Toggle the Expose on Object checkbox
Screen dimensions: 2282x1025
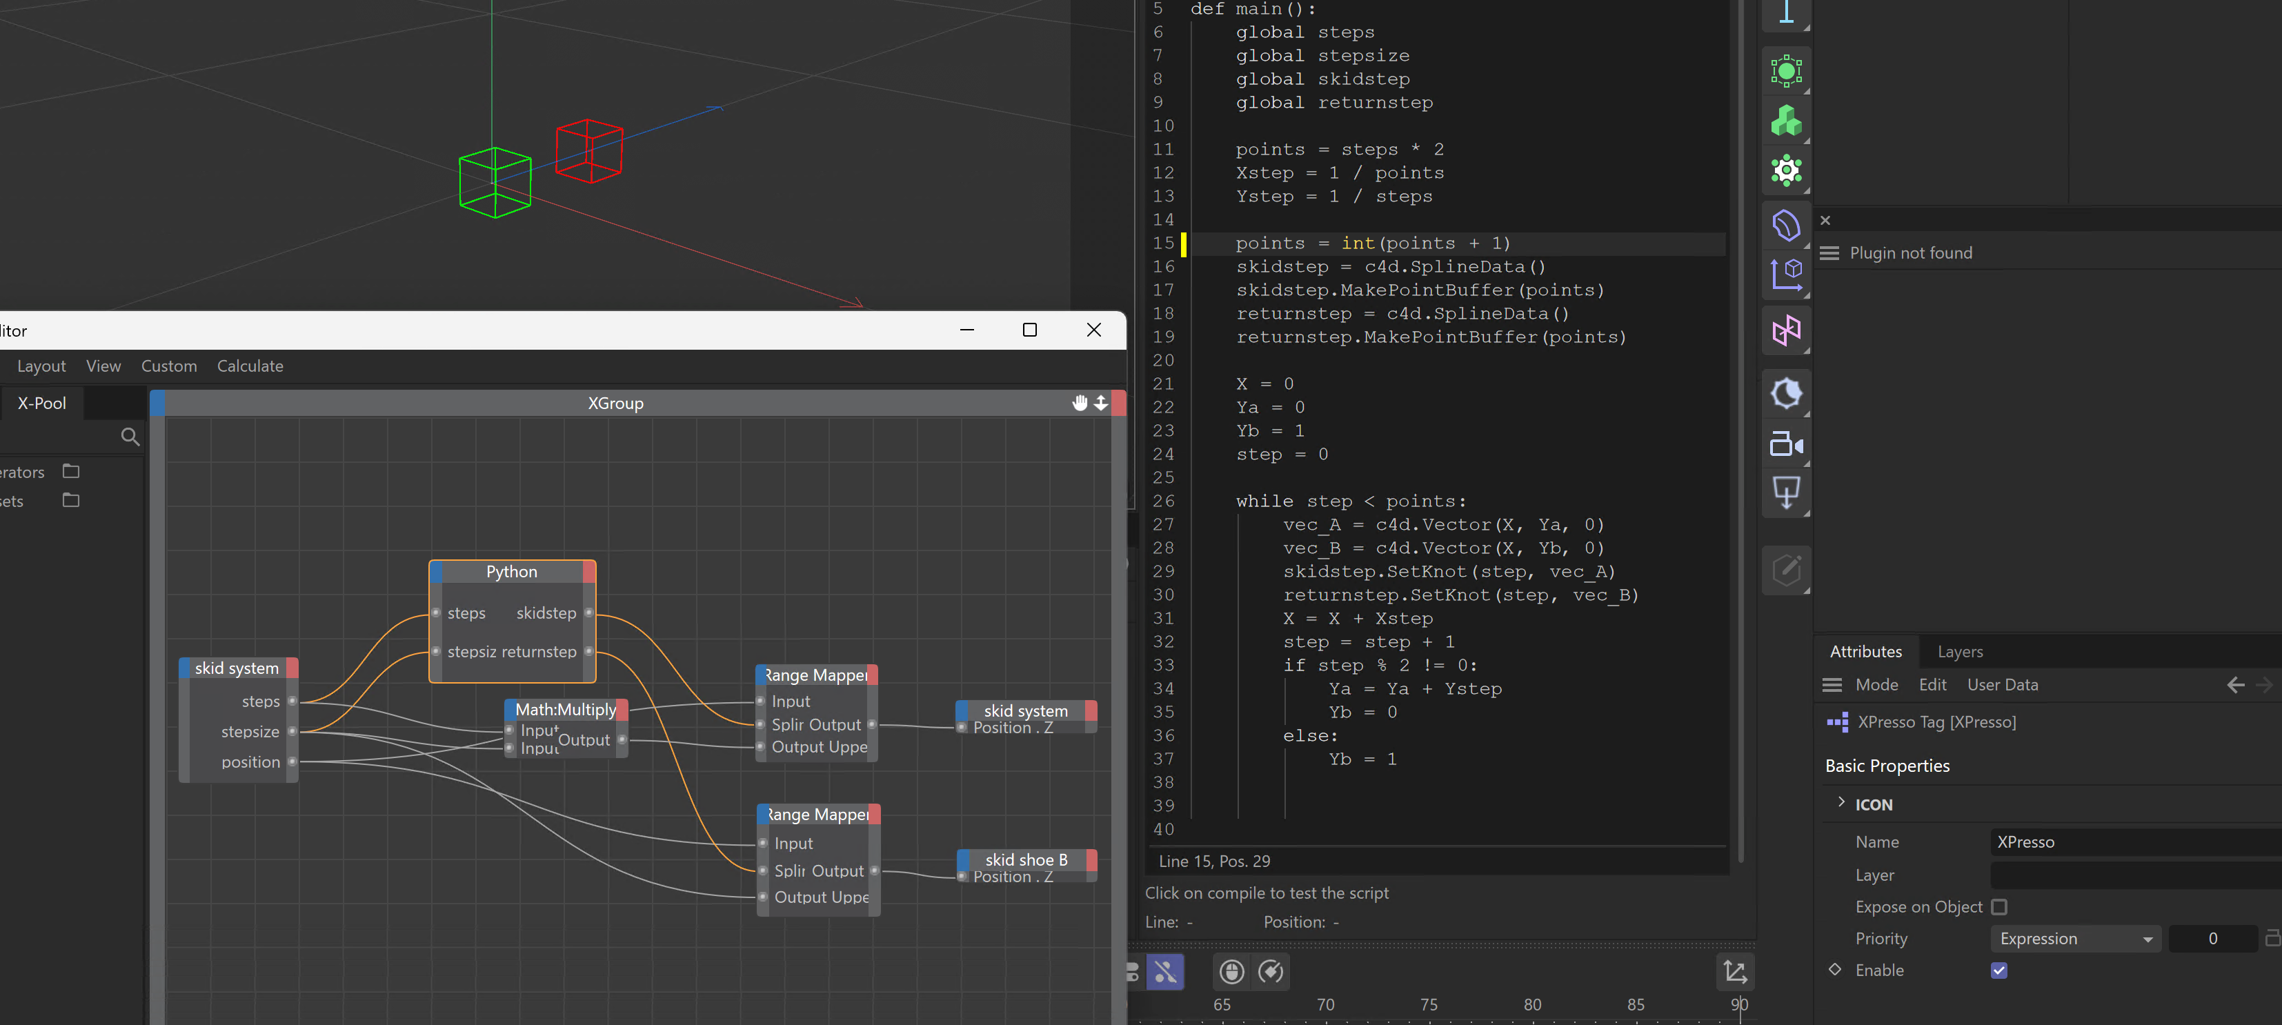(x=1998, y=906)
